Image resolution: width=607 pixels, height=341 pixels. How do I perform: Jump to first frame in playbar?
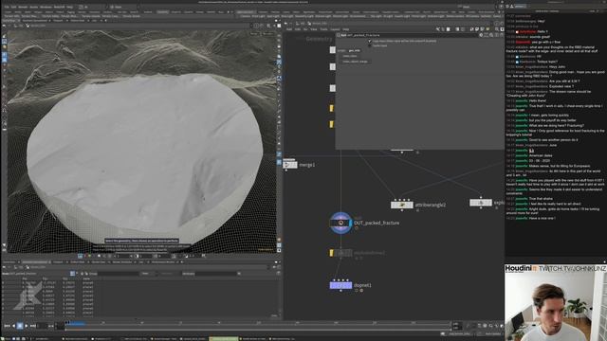click(x=7, y=326)
